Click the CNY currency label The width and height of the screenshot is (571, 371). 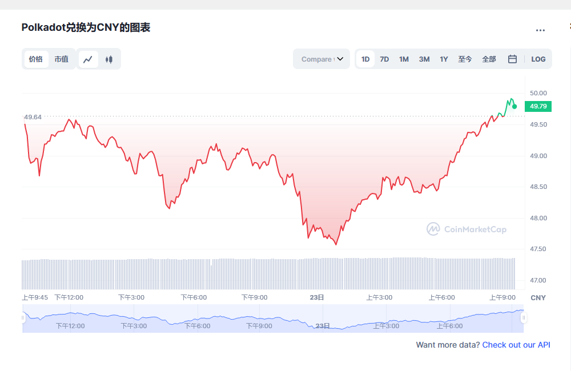pos(538,298)
